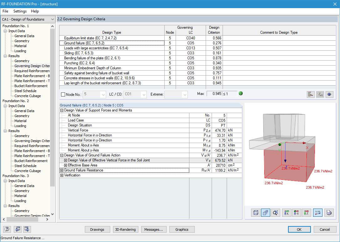
Task: Confirm with the OK button
Action: pyautogui.click(x=299, y=230)
